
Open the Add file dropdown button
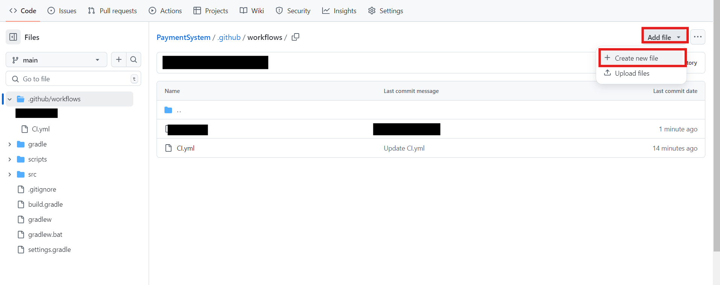click(x=665, y=37)
